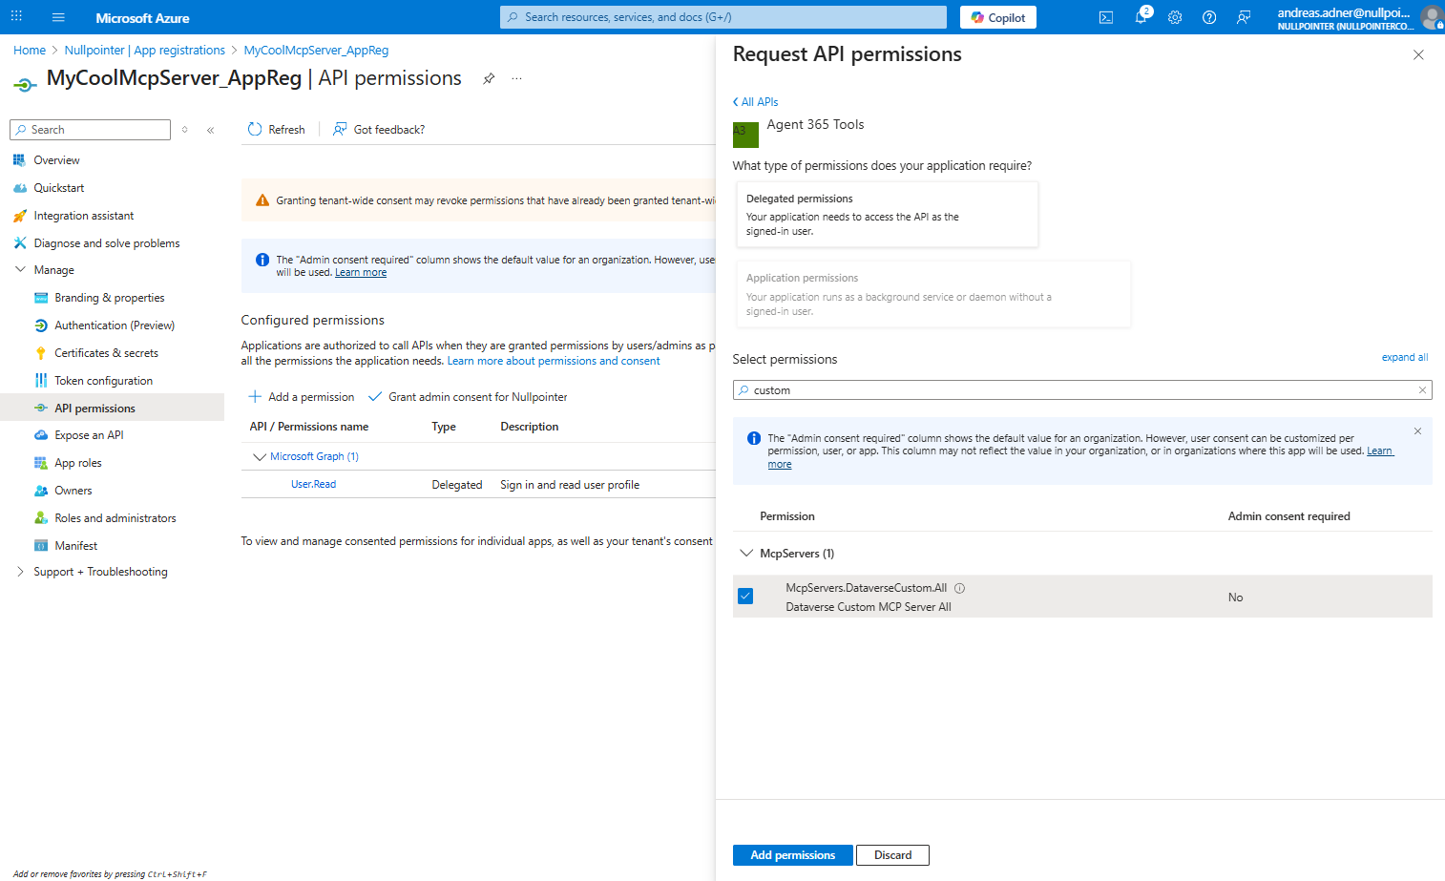Select the Application permissions option
The height and width of the screenshot is (881, 1445).
point(932,294)
